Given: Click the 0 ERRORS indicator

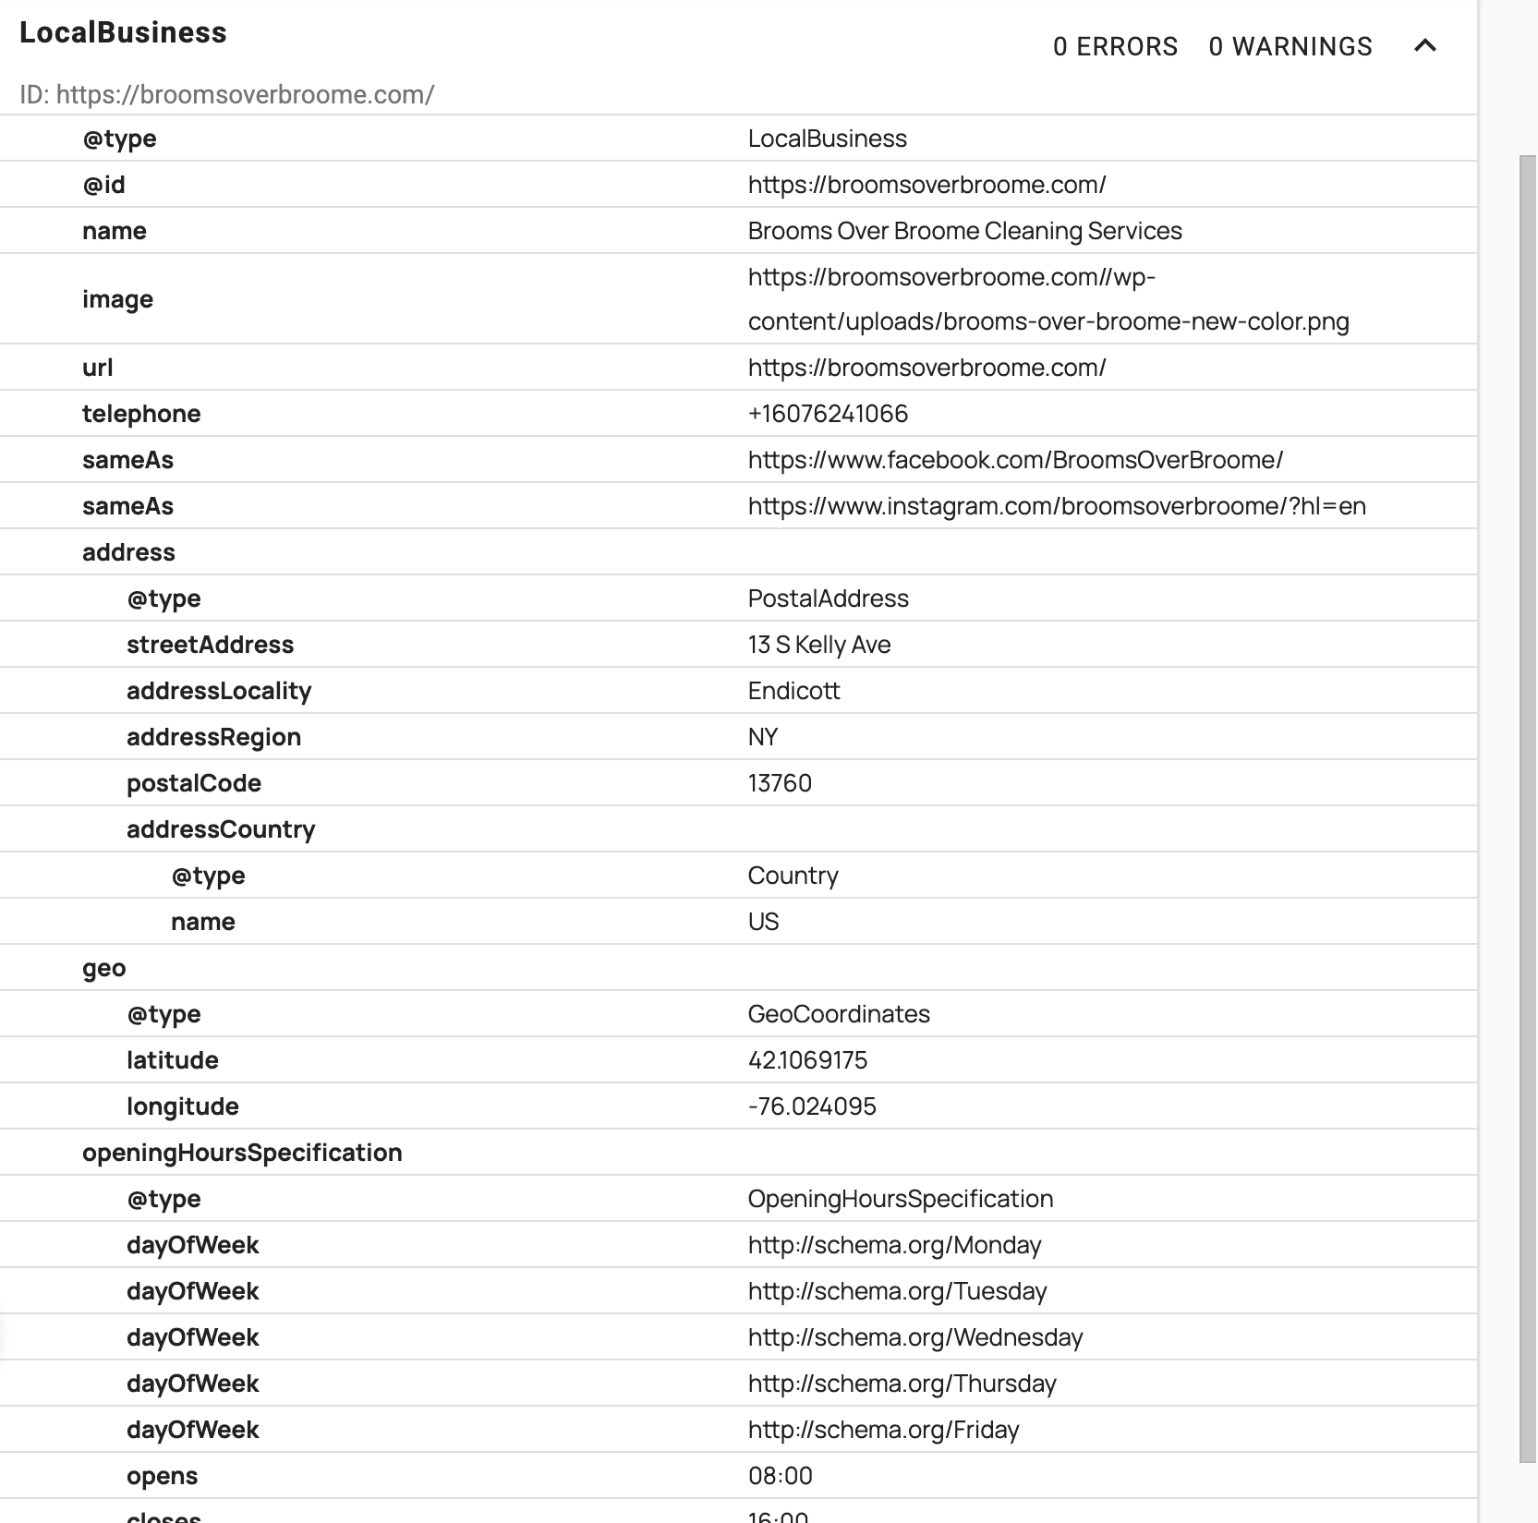Looking at the screenshot, I should (1115, 46).
